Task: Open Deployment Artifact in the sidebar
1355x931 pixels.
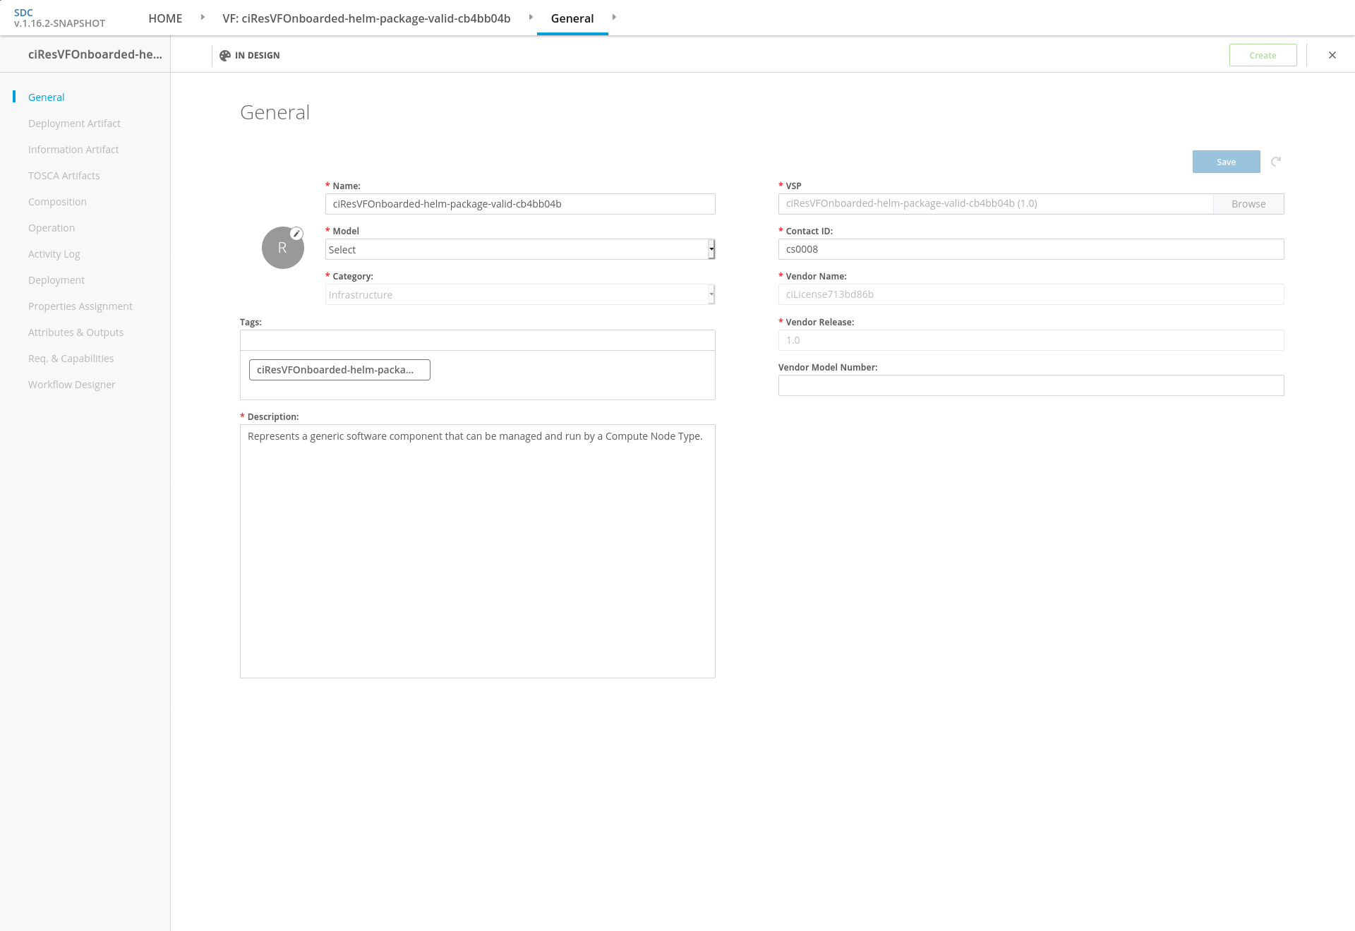Action: 74,124
